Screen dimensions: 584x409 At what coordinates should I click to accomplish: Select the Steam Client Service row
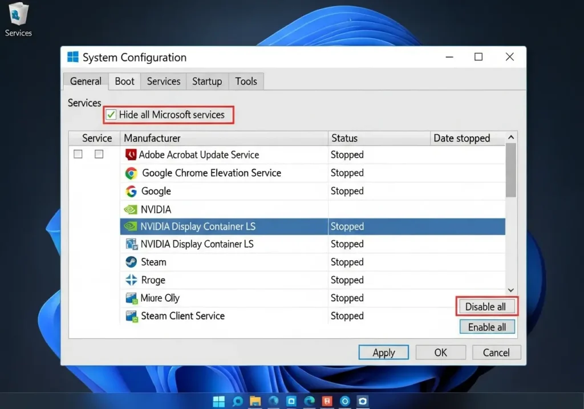click(x=313, y=316)
